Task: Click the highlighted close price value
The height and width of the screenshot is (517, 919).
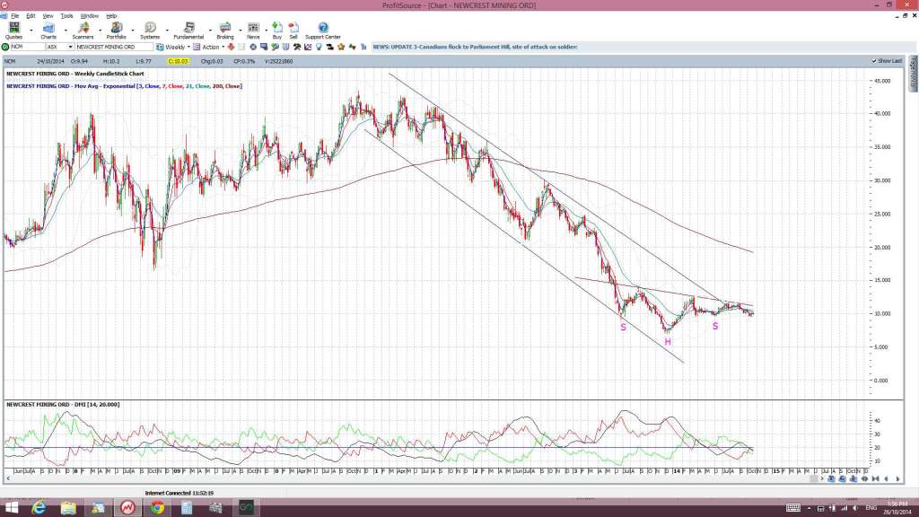Action: point(178,61)
